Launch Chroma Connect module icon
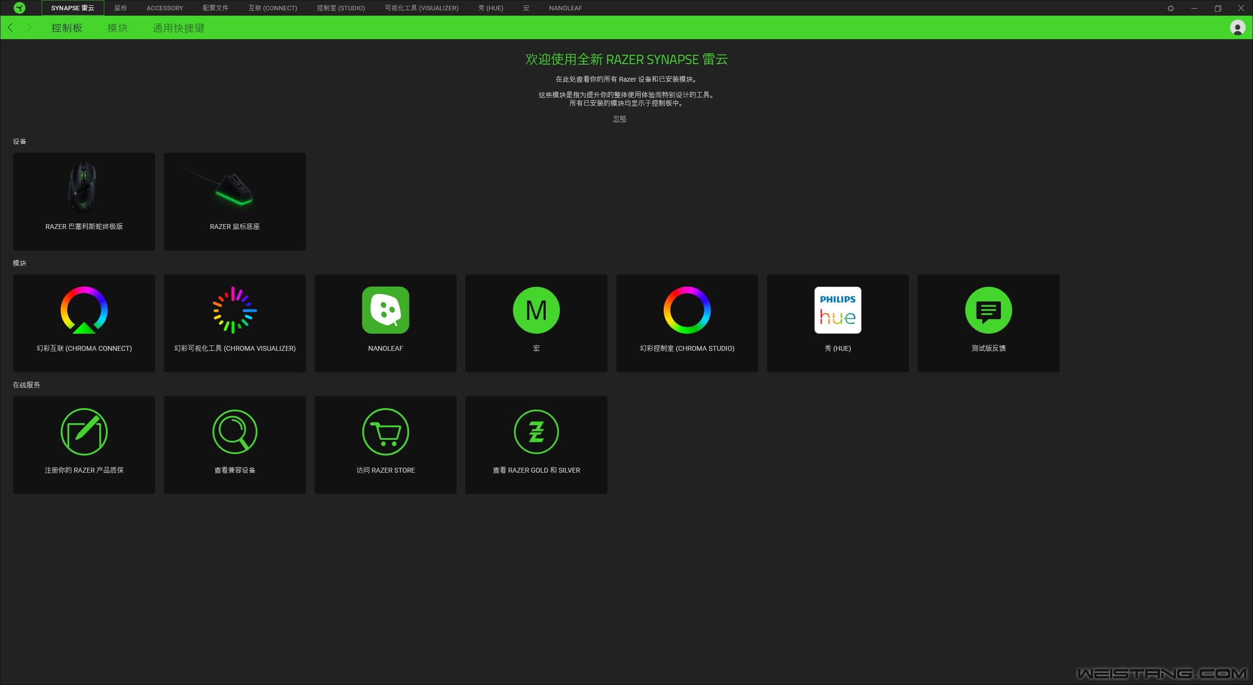The height and width of the screenshot is (685, 1253). pos(84,310)
